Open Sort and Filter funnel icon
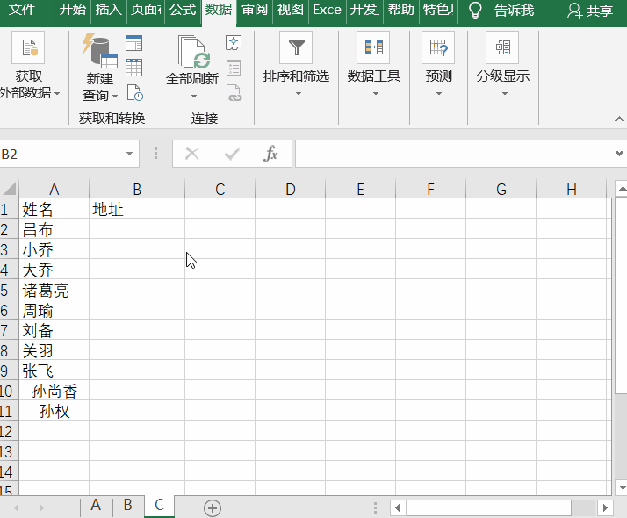 point(296,47)
